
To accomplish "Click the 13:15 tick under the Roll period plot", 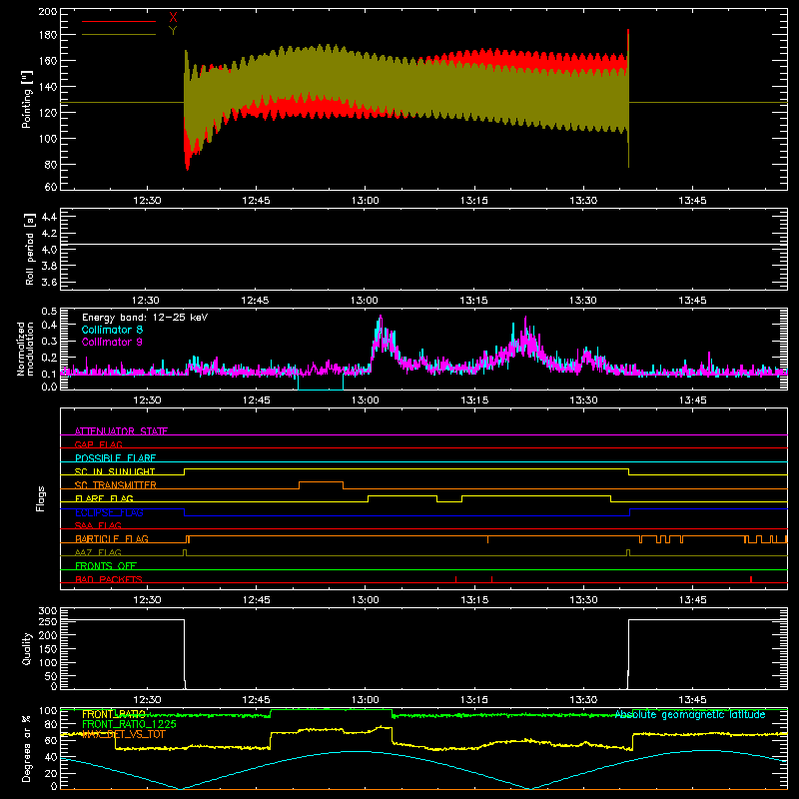I will point(473,301).
